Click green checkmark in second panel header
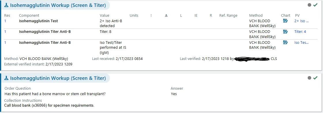 click(316, 78)
